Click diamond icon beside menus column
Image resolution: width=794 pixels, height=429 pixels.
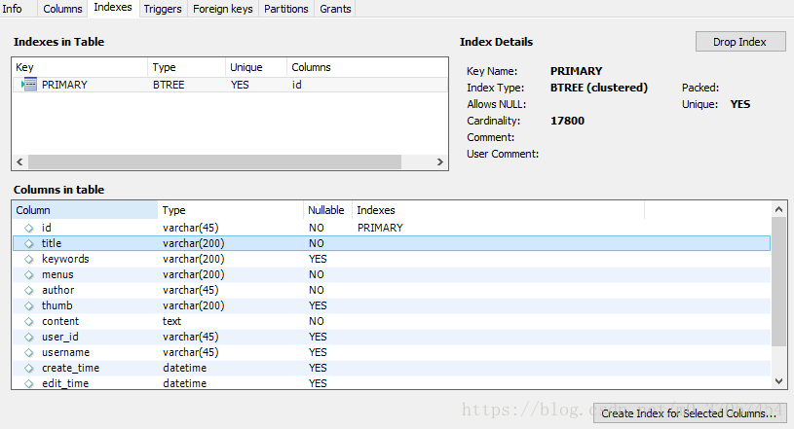(x=29, y=274)
